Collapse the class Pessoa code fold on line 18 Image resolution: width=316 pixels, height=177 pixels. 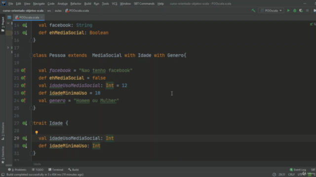[x=31, y=56]
